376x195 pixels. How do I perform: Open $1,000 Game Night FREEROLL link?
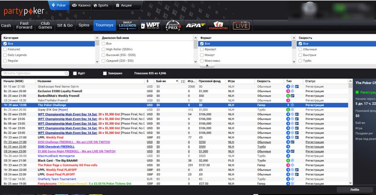[x=77, y=152]
